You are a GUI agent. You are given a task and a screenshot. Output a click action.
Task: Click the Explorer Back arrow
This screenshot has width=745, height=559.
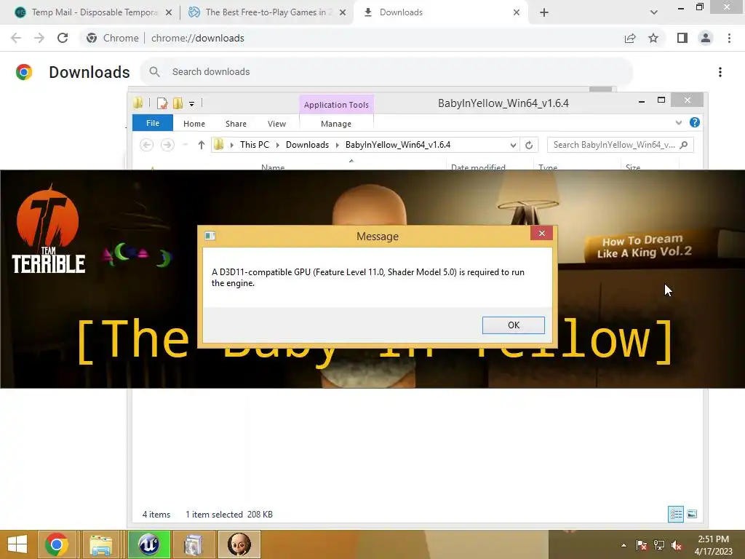coord(147,145)
